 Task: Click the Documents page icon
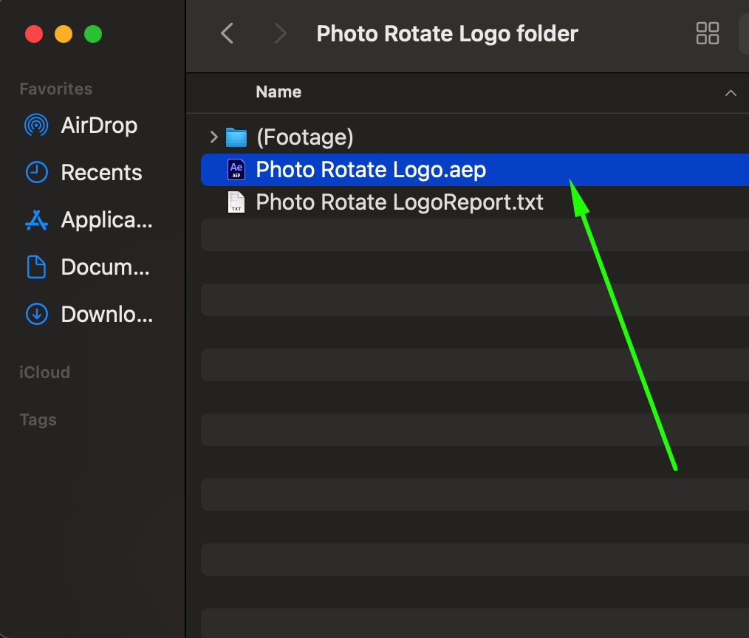35,267
